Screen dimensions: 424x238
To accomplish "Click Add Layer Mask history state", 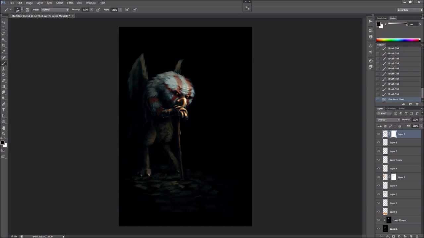I will tap(396, 99).
